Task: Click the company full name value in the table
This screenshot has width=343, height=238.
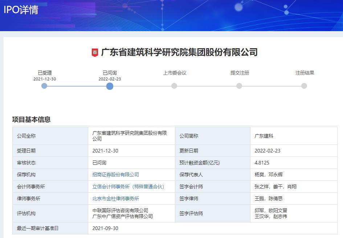Action: coord(130,136)
